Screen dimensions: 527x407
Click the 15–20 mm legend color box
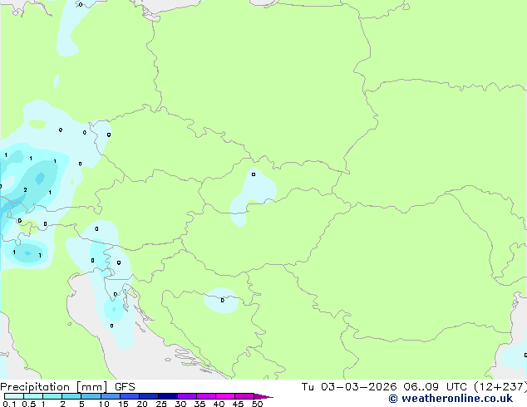pyautogui.click(x=130, y=396)
